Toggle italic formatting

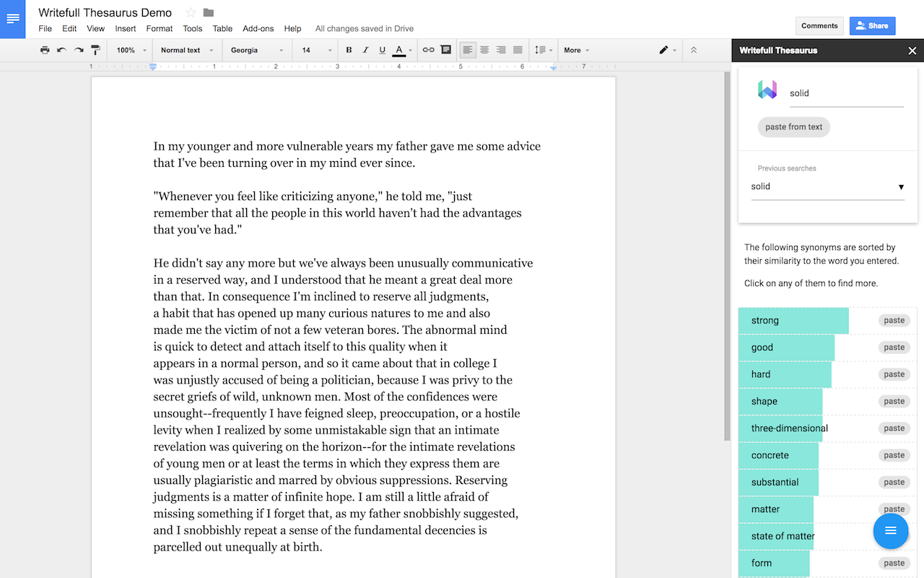pyautogui.click(x=365, y=50)
